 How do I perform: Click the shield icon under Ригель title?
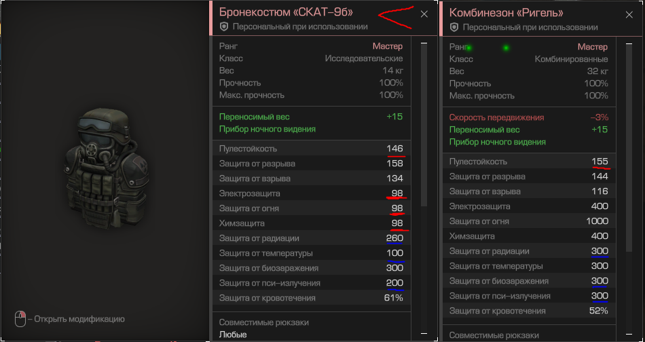coord(454,27)
